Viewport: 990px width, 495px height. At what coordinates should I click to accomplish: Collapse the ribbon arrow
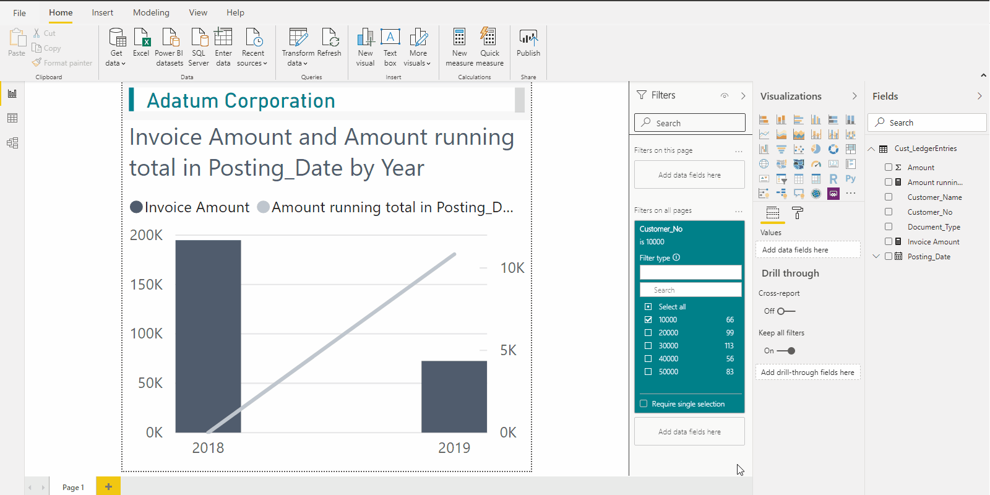tap(983, 75)
